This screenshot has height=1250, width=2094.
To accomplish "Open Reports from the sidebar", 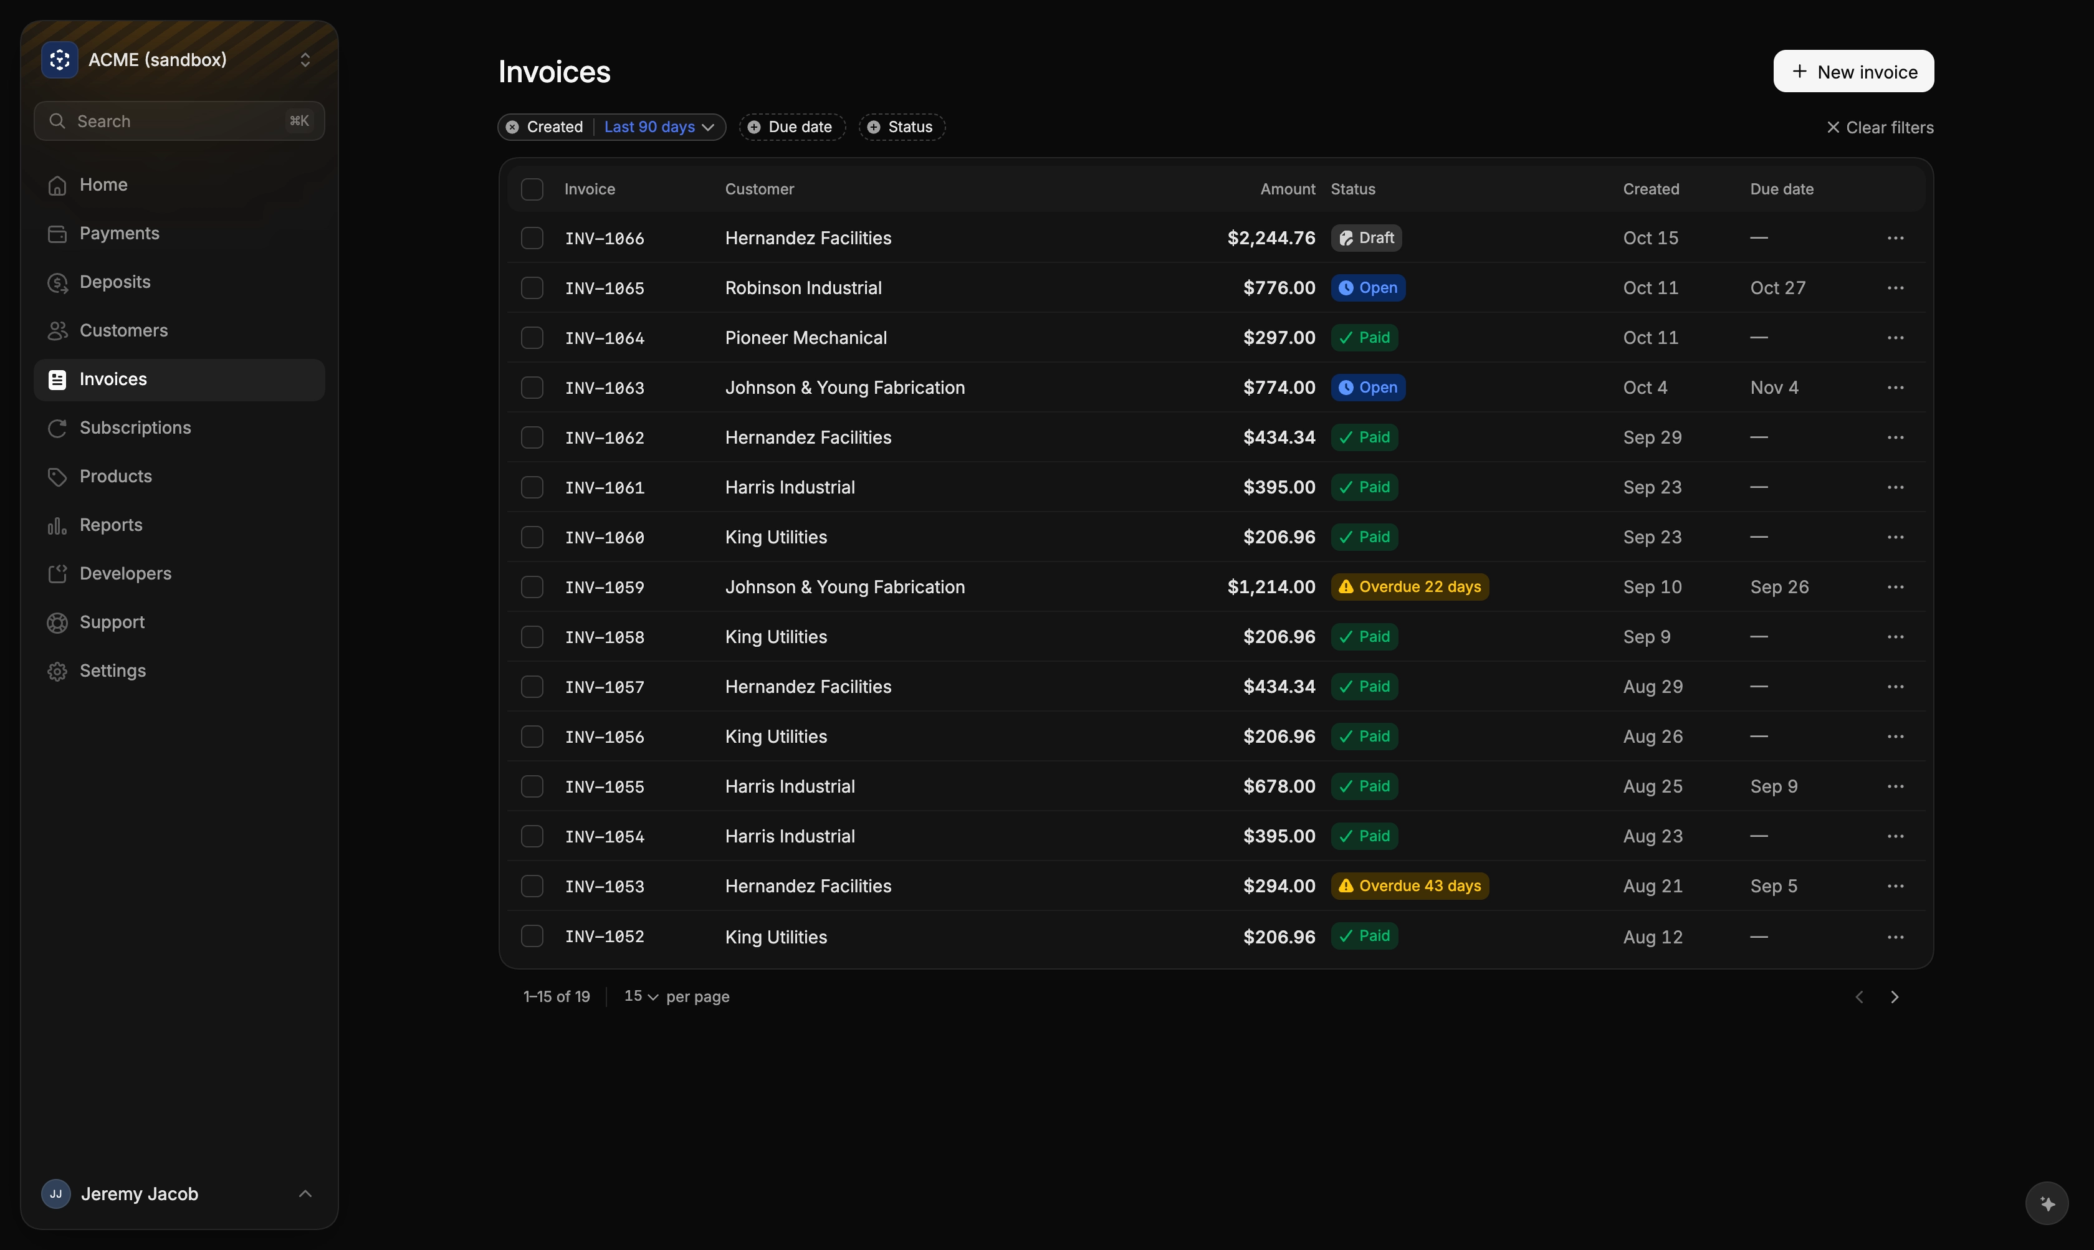I will point(179,525).
